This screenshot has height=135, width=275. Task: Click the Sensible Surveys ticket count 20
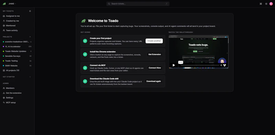30,56
